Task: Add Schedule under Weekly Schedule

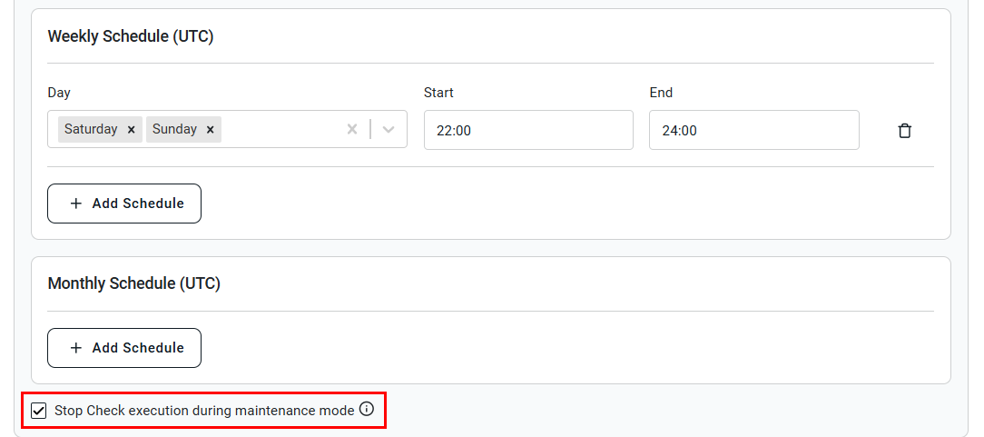Action: pos(124,204)
